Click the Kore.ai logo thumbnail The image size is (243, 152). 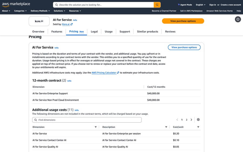[39, 21]
